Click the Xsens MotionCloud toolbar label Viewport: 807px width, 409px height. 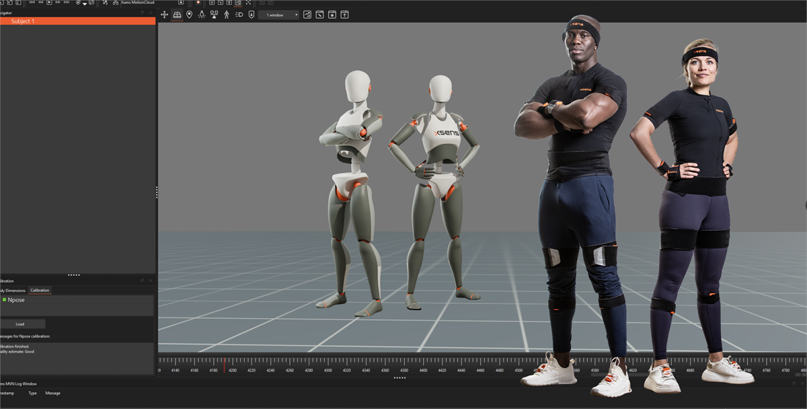pos(139,3)
